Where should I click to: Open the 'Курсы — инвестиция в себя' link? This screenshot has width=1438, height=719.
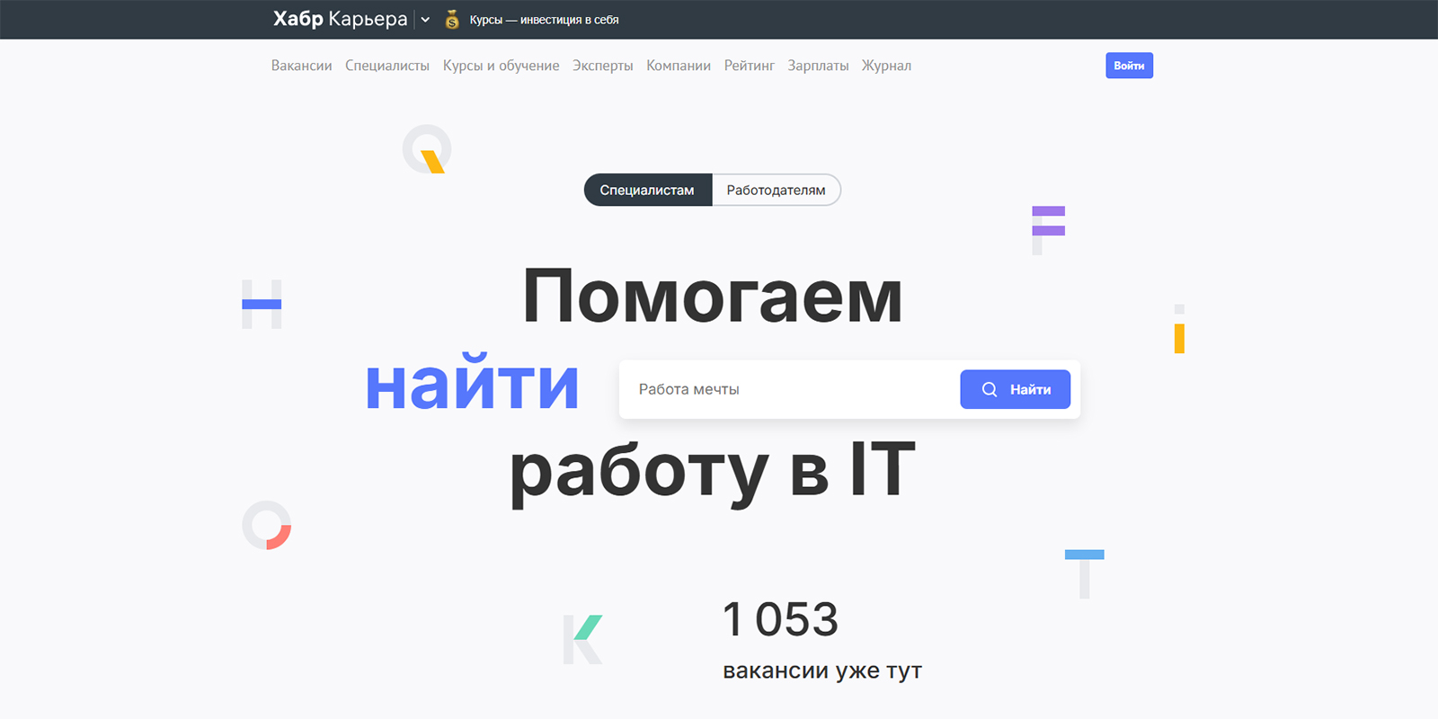pyautogui.click(x=544, y=20)
